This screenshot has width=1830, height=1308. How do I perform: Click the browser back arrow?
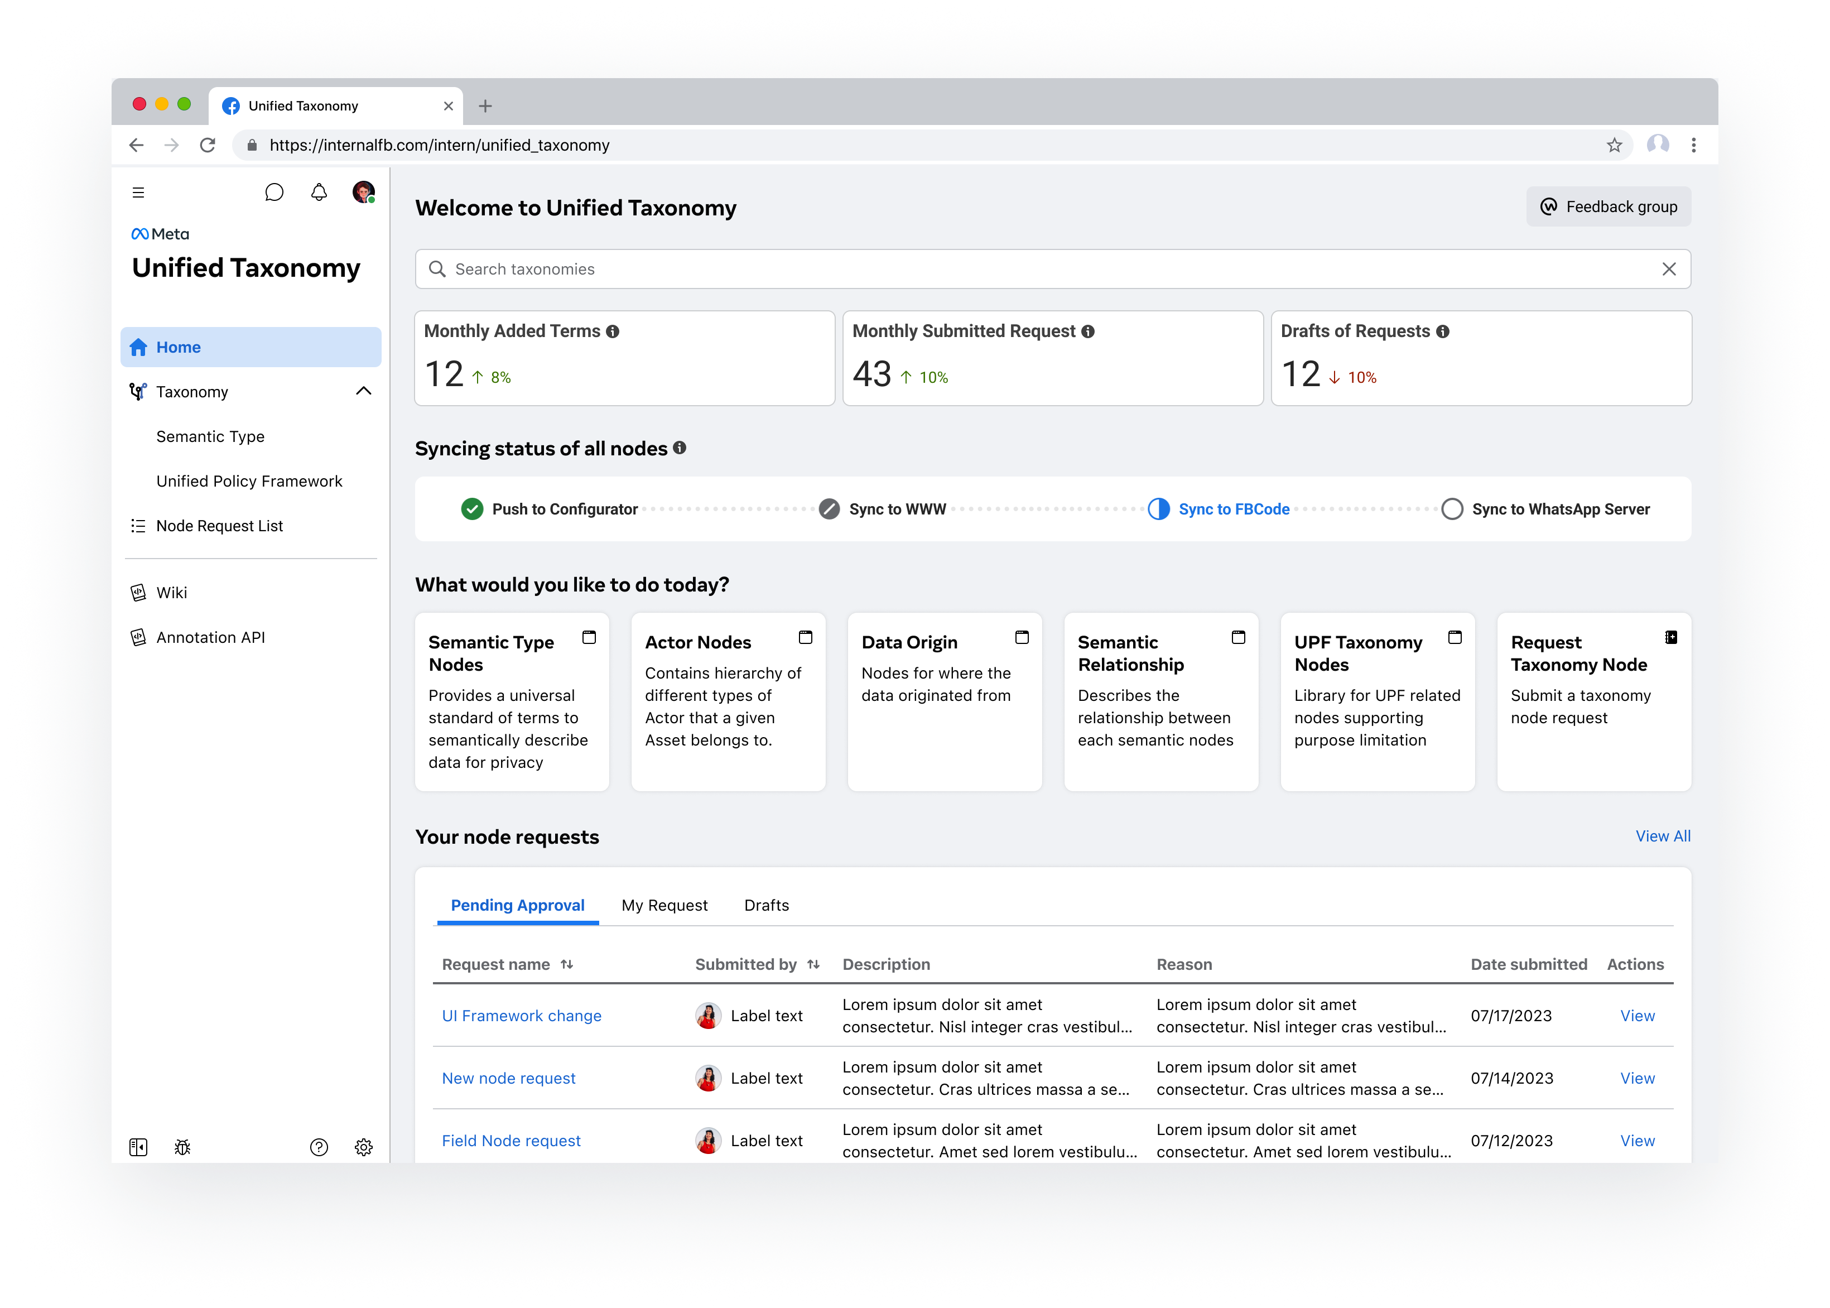pyautogui.click(x=136, y=145)
